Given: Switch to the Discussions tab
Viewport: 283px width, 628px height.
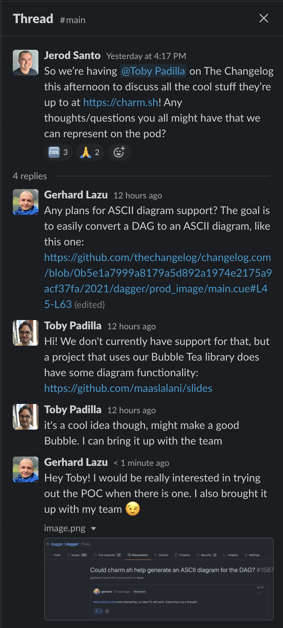Looking at the screenshot, I should [x=138, y=554].
